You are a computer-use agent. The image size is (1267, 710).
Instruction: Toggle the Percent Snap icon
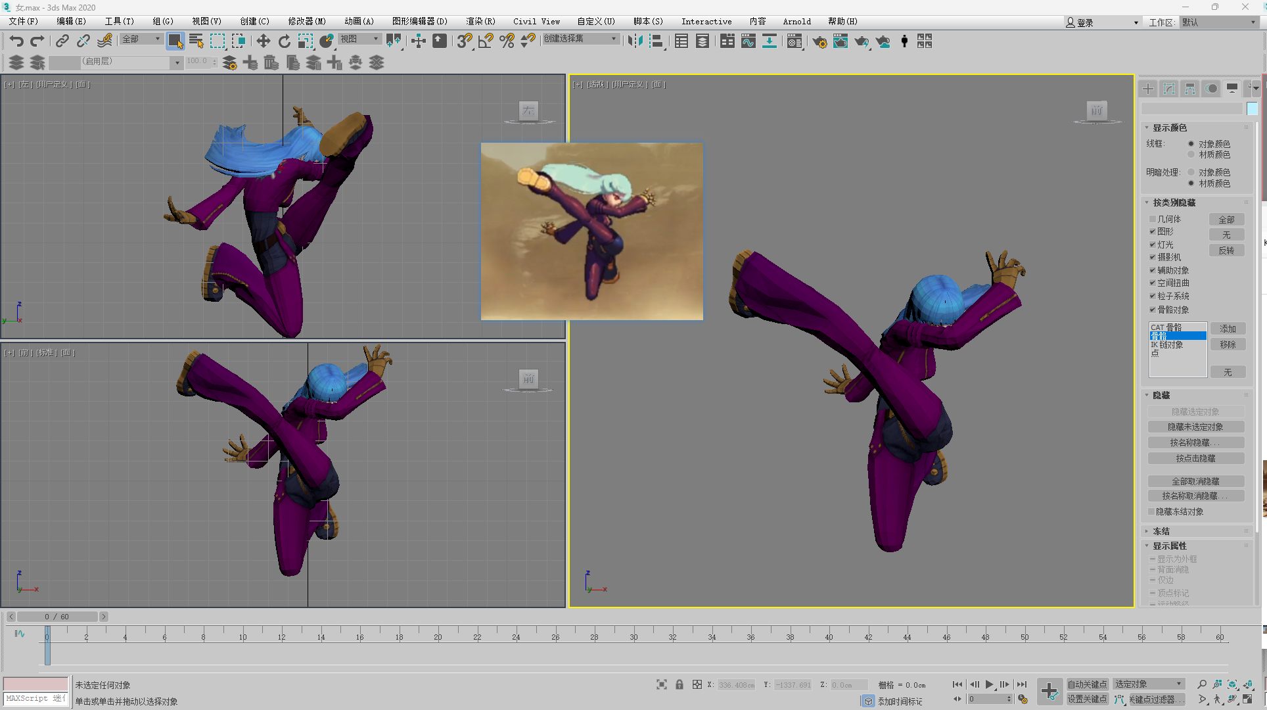pyautogui.click(x=507, y=41)
